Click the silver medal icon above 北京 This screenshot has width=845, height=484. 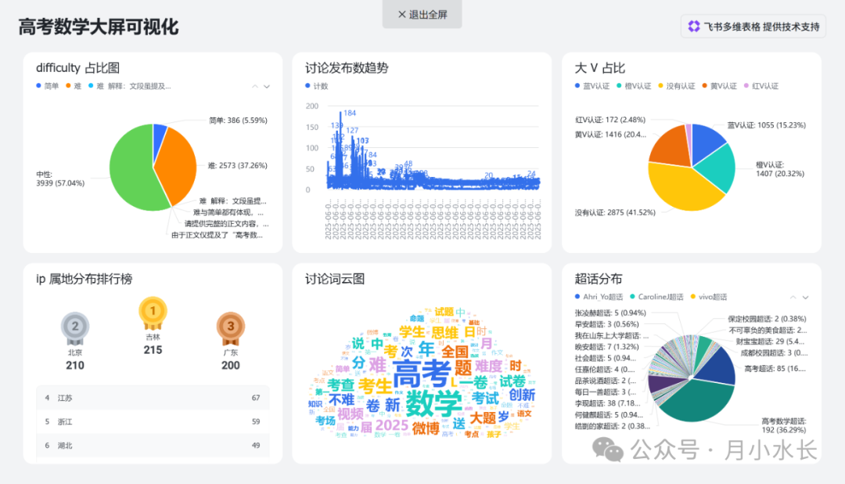click(x=75, y=326)
